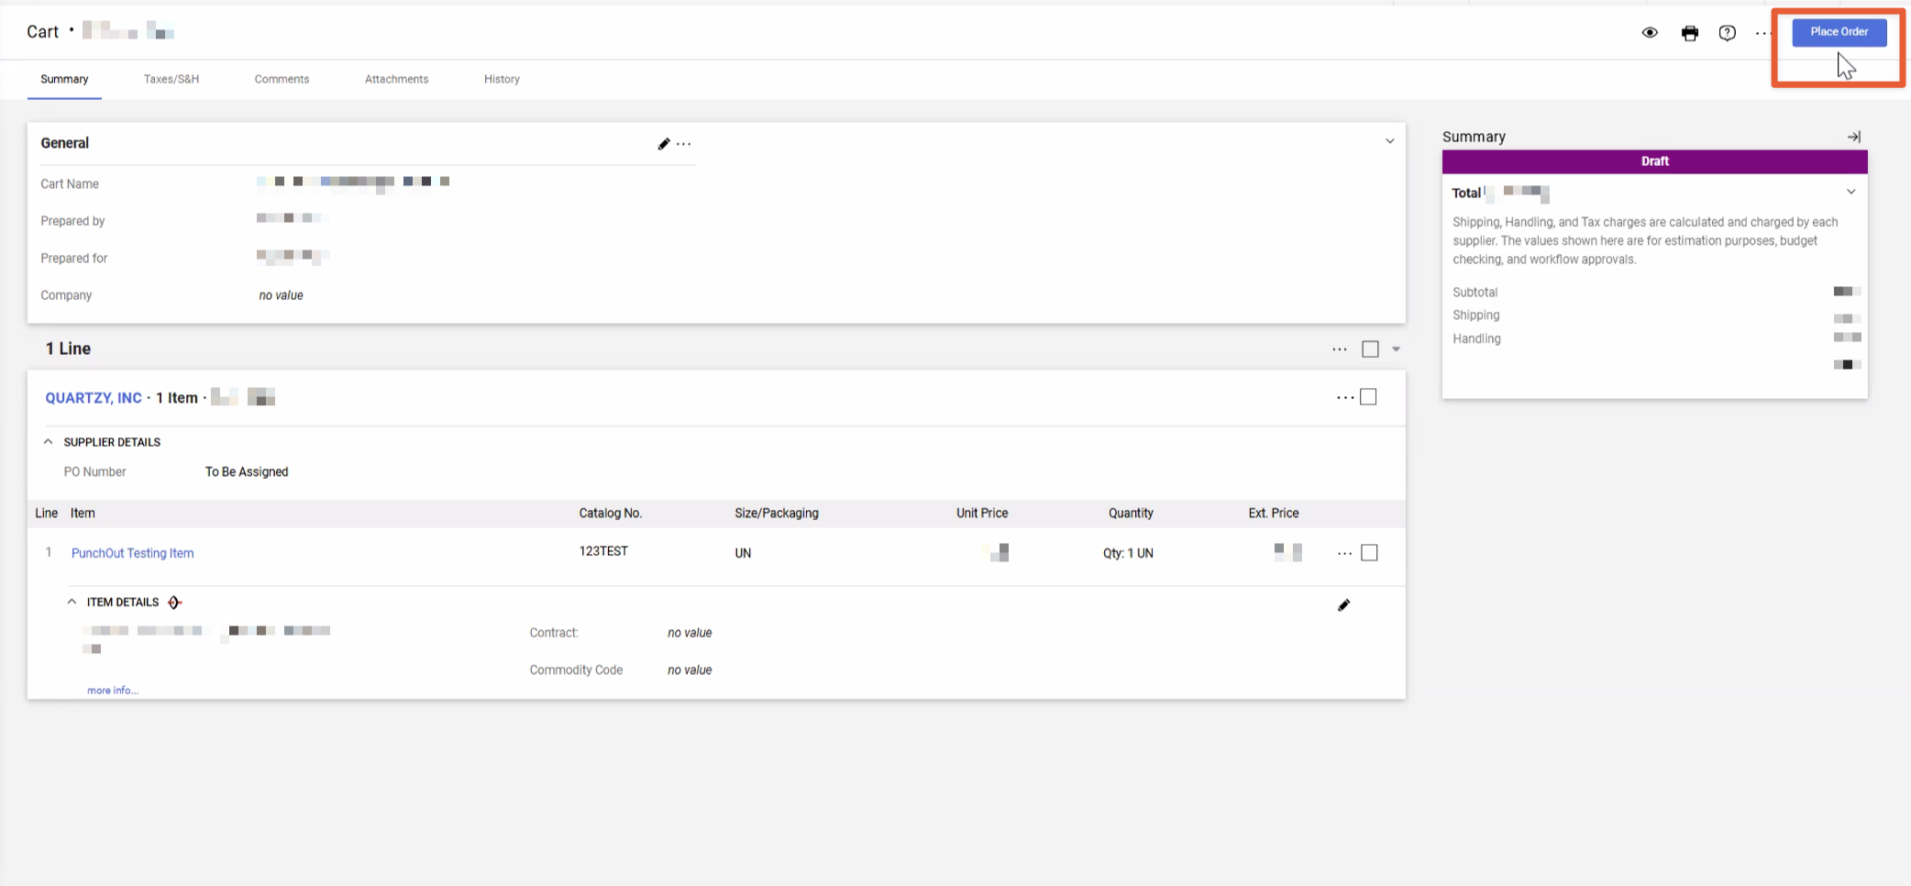Click the Place Order button
The height and width of the screenshot is (886, 1911).
1839,32
